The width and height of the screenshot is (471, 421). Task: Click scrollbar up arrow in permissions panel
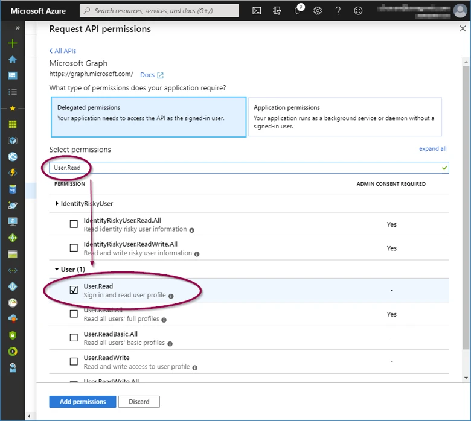point(466,62)
